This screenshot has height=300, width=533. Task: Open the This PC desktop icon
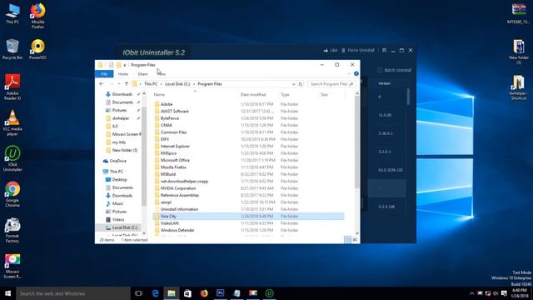coord(12,13)
